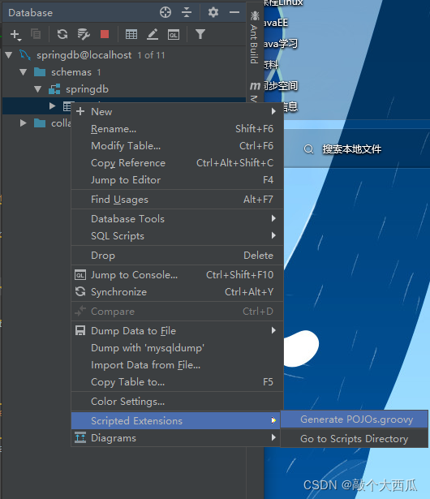Hide the Database tool window
The image size is (430, 499).
[234, 12]
